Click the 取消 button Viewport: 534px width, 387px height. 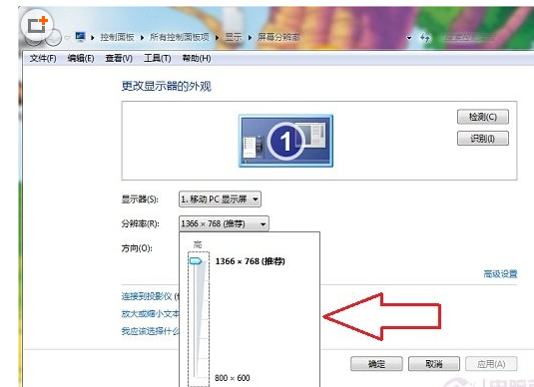[x=434, y=364]
